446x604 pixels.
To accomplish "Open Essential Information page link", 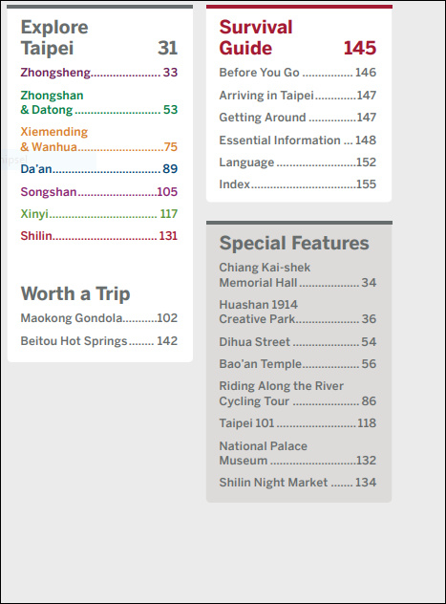I will (297, 140).
